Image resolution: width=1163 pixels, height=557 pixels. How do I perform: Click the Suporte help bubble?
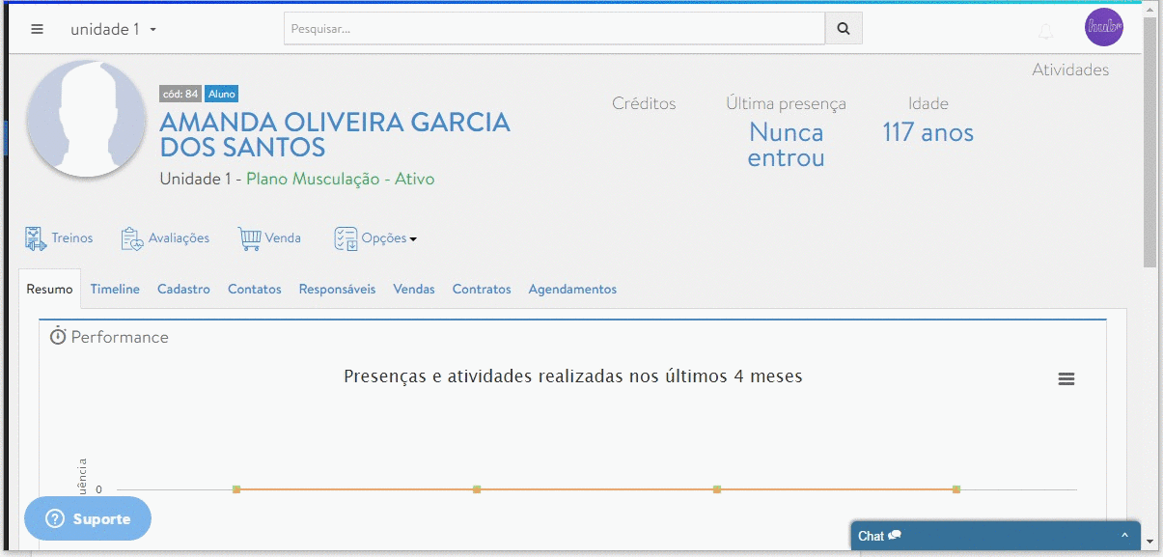87,518
